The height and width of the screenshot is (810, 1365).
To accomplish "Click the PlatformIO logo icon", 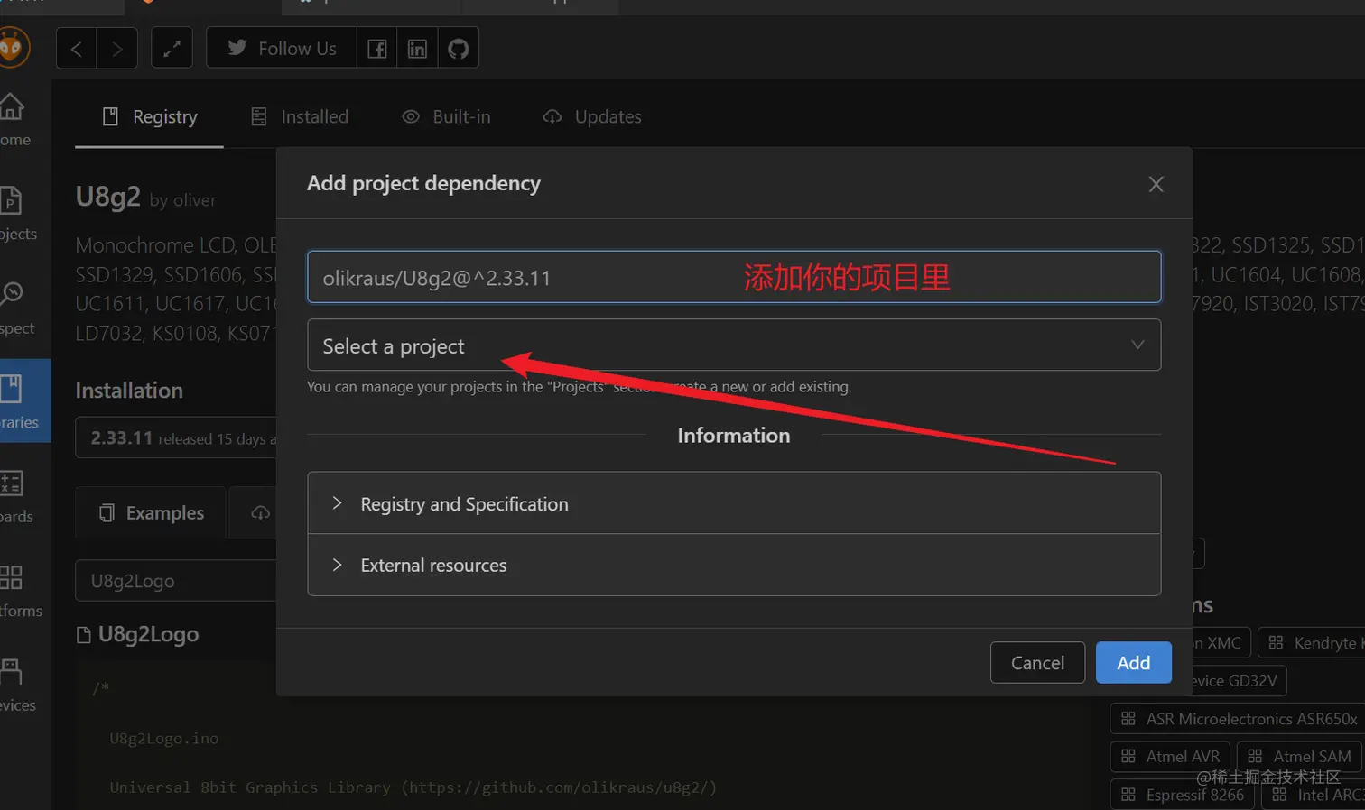I will click(x=13, y=47).
